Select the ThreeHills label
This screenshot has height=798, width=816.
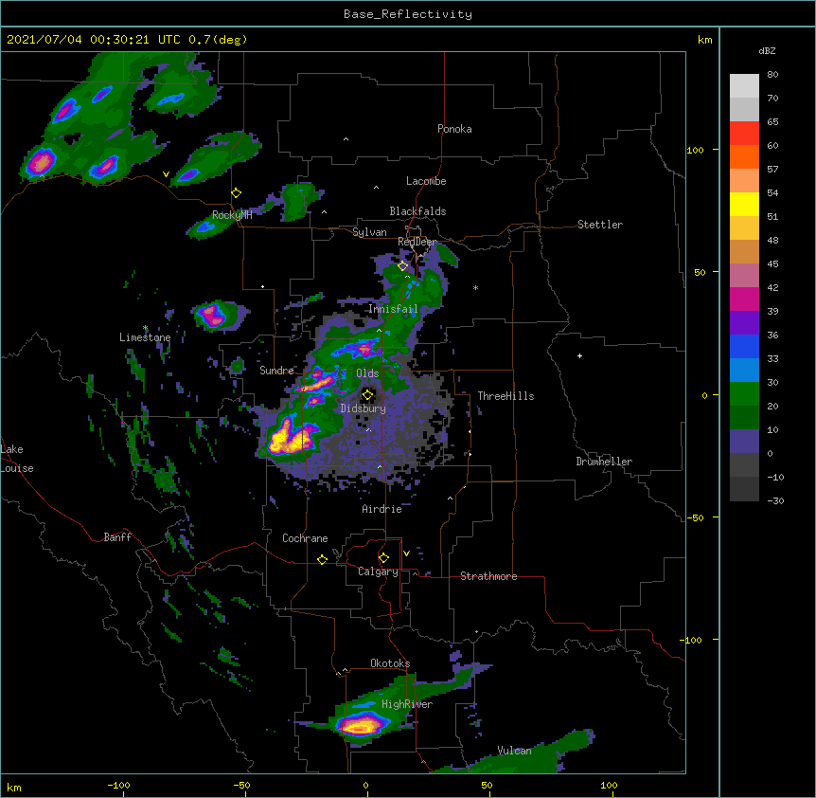[x=506, y=396]
